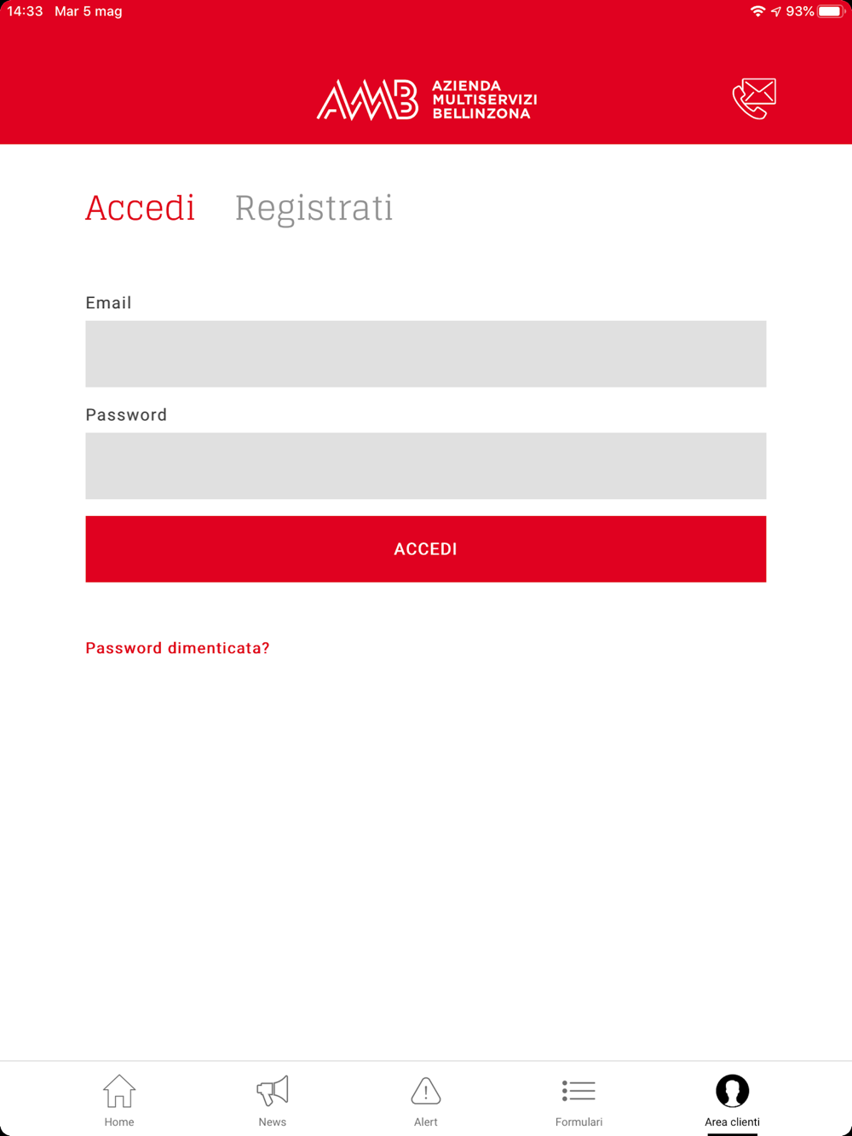This screenshot has width=852, height=1136.
Task: Open the Alert warning triangle icon
Action: (426, 1090)
